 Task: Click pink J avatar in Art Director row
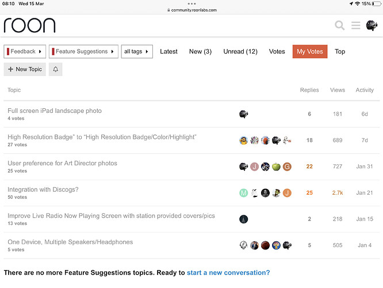click(254, 166)
